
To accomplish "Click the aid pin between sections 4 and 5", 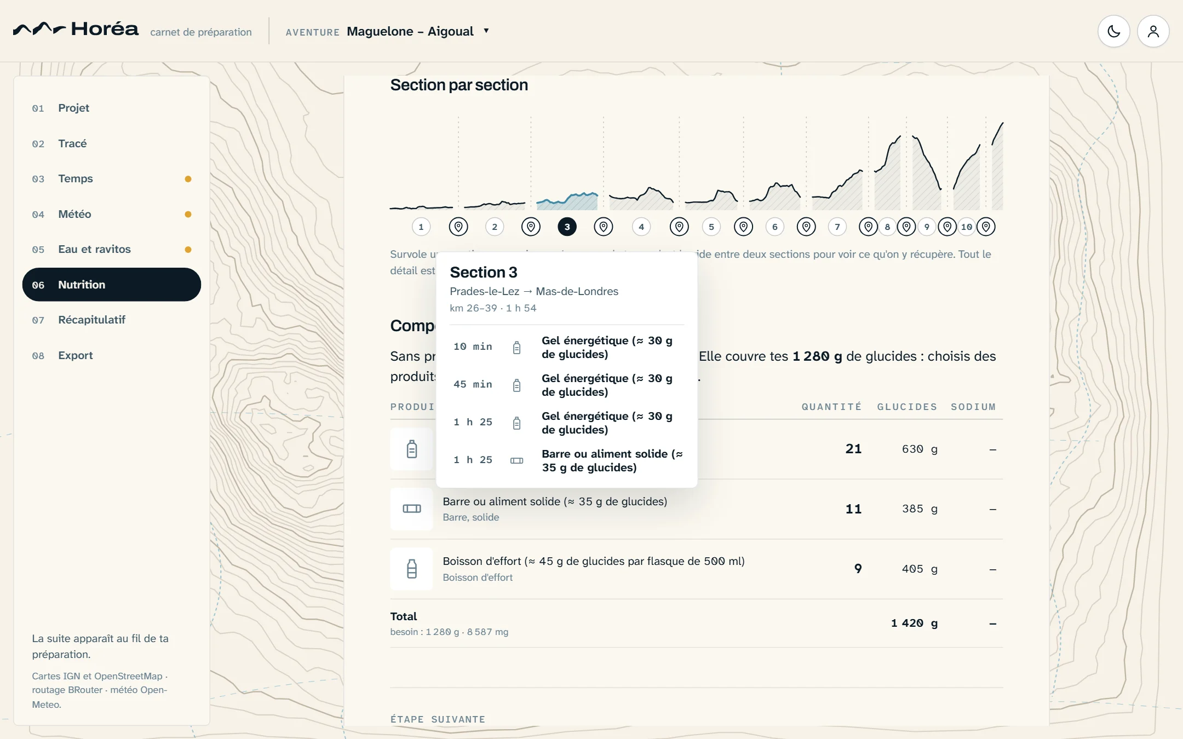I will pos(679,227).
